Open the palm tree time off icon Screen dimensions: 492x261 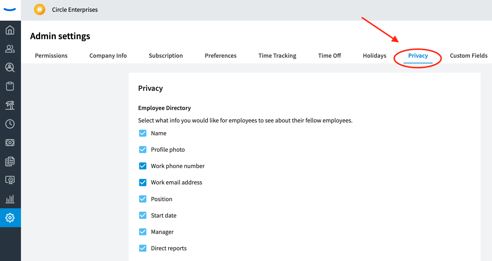[x=10, y=105]
